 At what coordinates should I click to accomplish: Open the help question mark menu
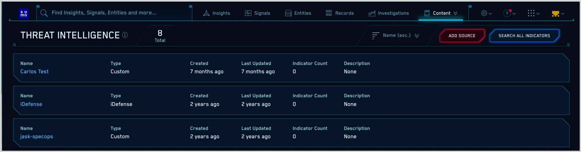[509, 13]
